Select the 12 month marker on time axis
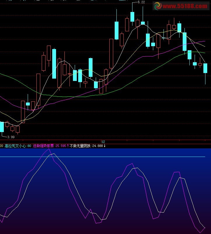This screenshot has width=211, height=234. (103, 142)
